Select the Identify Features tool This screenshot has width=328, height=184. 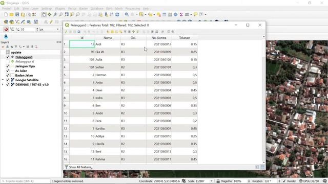[x=127, y=14]
